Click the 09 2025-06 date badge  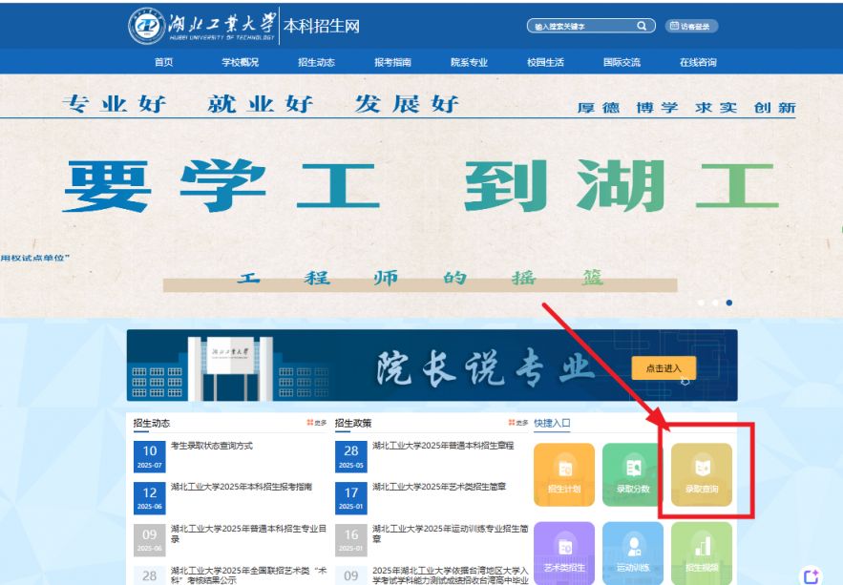[x=150, y=540]
